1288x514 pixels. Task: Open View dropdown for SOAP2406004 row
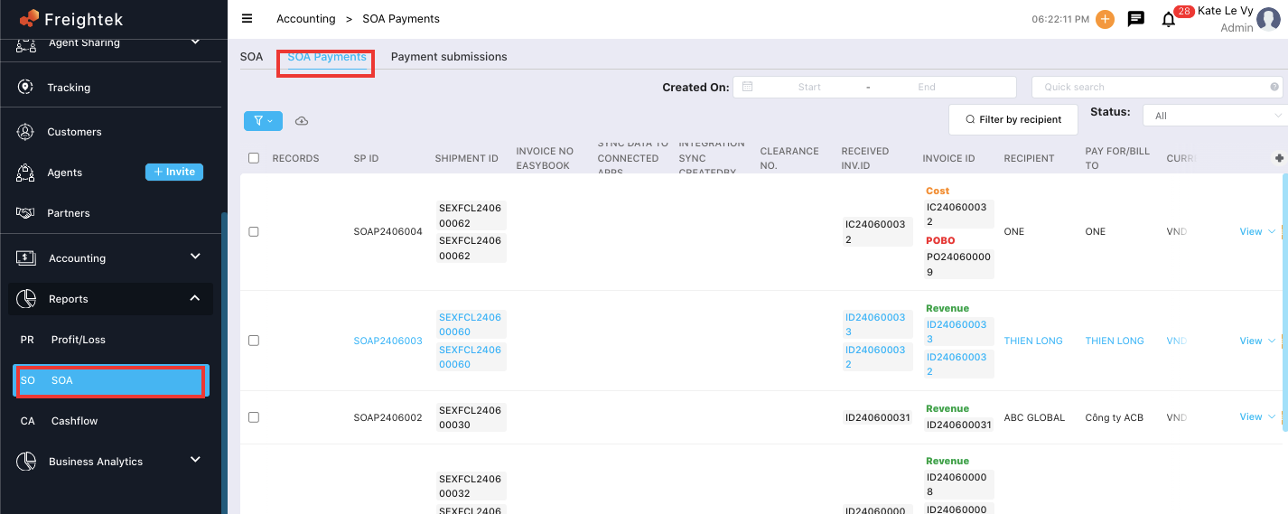(x=1256, y=232)
